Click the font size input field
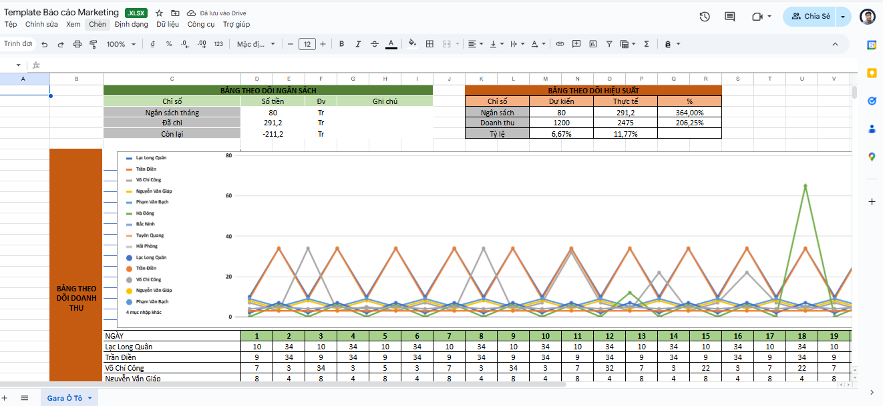883x406 pixels. pos(307,44)
